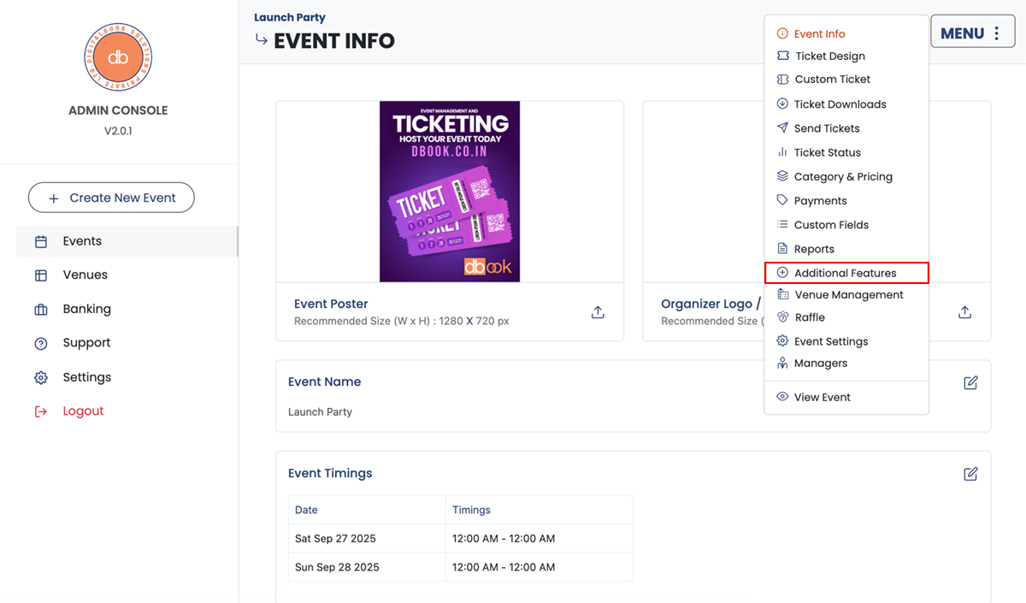Click the Support question mark icon

(41, 344)
